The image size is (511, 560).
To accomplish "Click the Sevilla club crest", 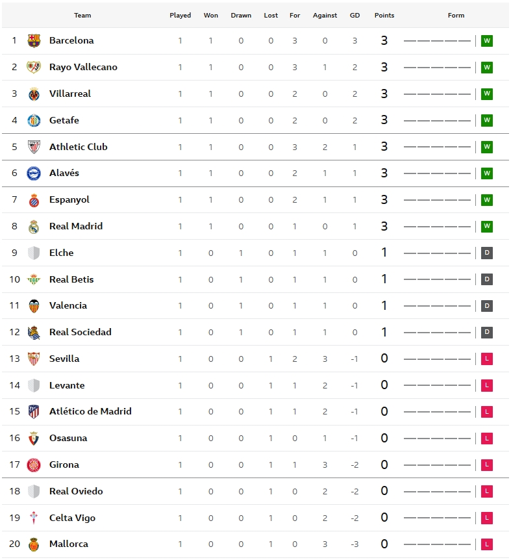I will (34, 359).
